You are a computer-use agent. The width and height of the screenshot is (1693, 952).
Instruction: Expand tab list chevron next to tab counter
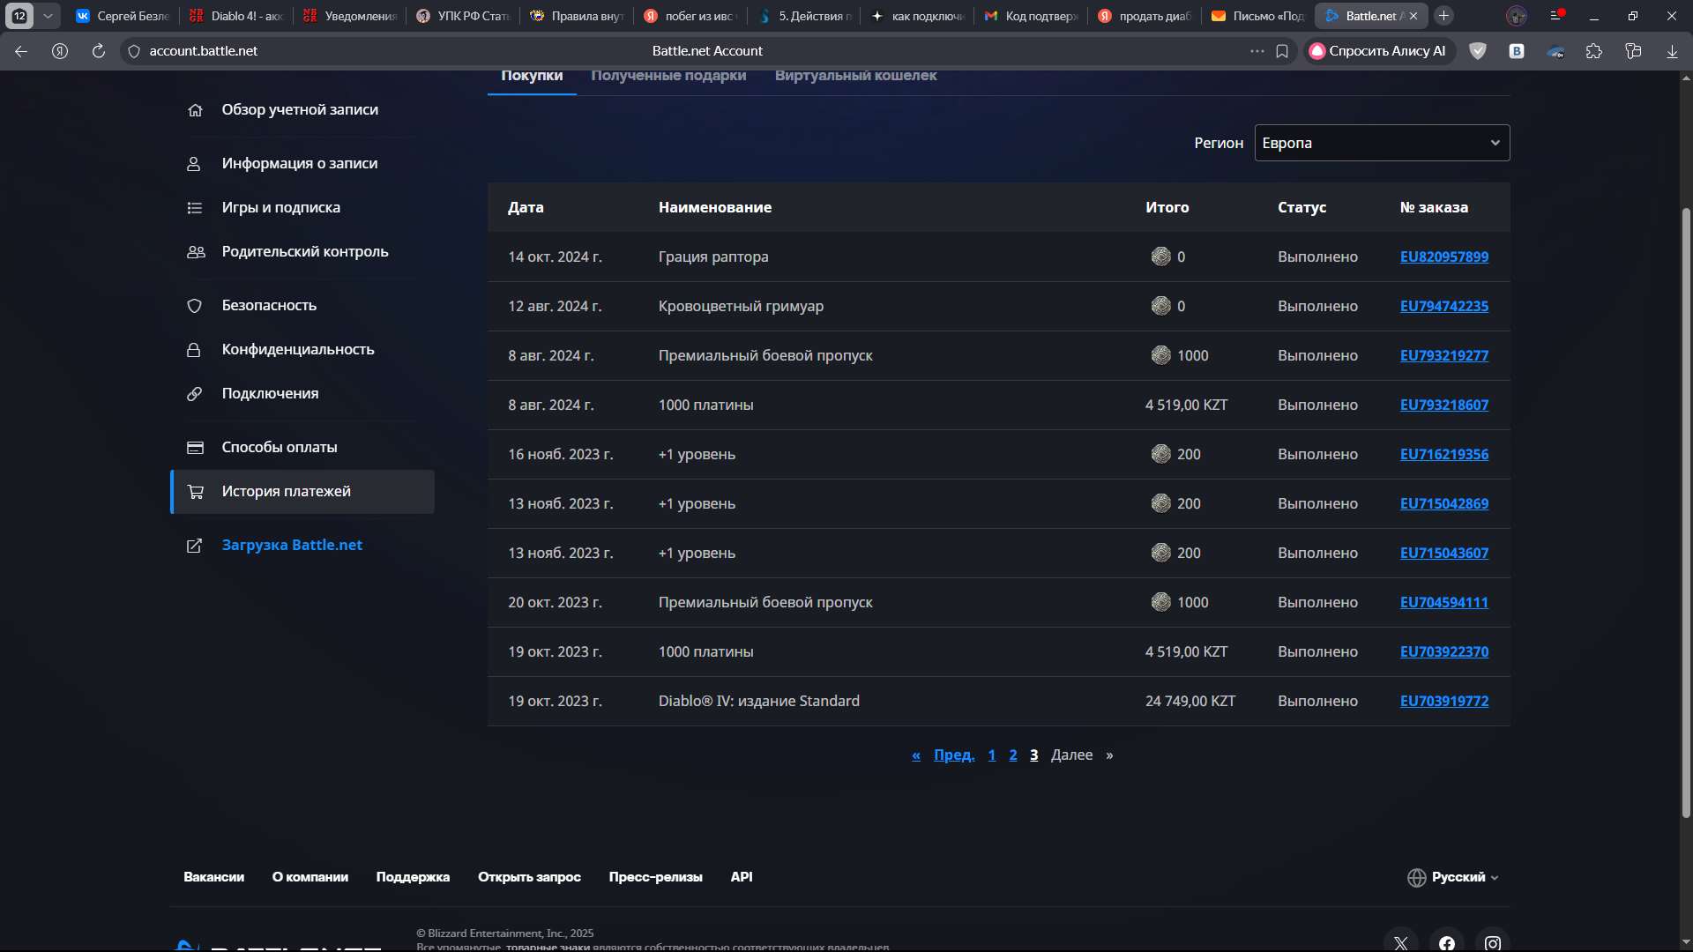coord(48,16)
